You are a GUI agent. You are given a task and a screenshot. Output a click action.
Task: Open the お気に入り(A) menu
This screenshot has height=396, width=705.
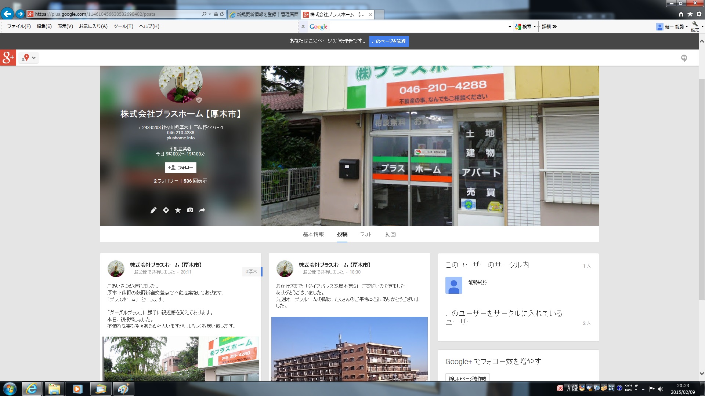pyautogui.click(x=93, y=26)
